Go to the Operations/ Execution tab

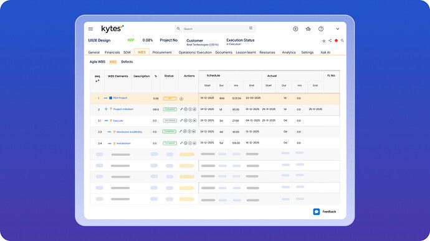click(195, 52)
